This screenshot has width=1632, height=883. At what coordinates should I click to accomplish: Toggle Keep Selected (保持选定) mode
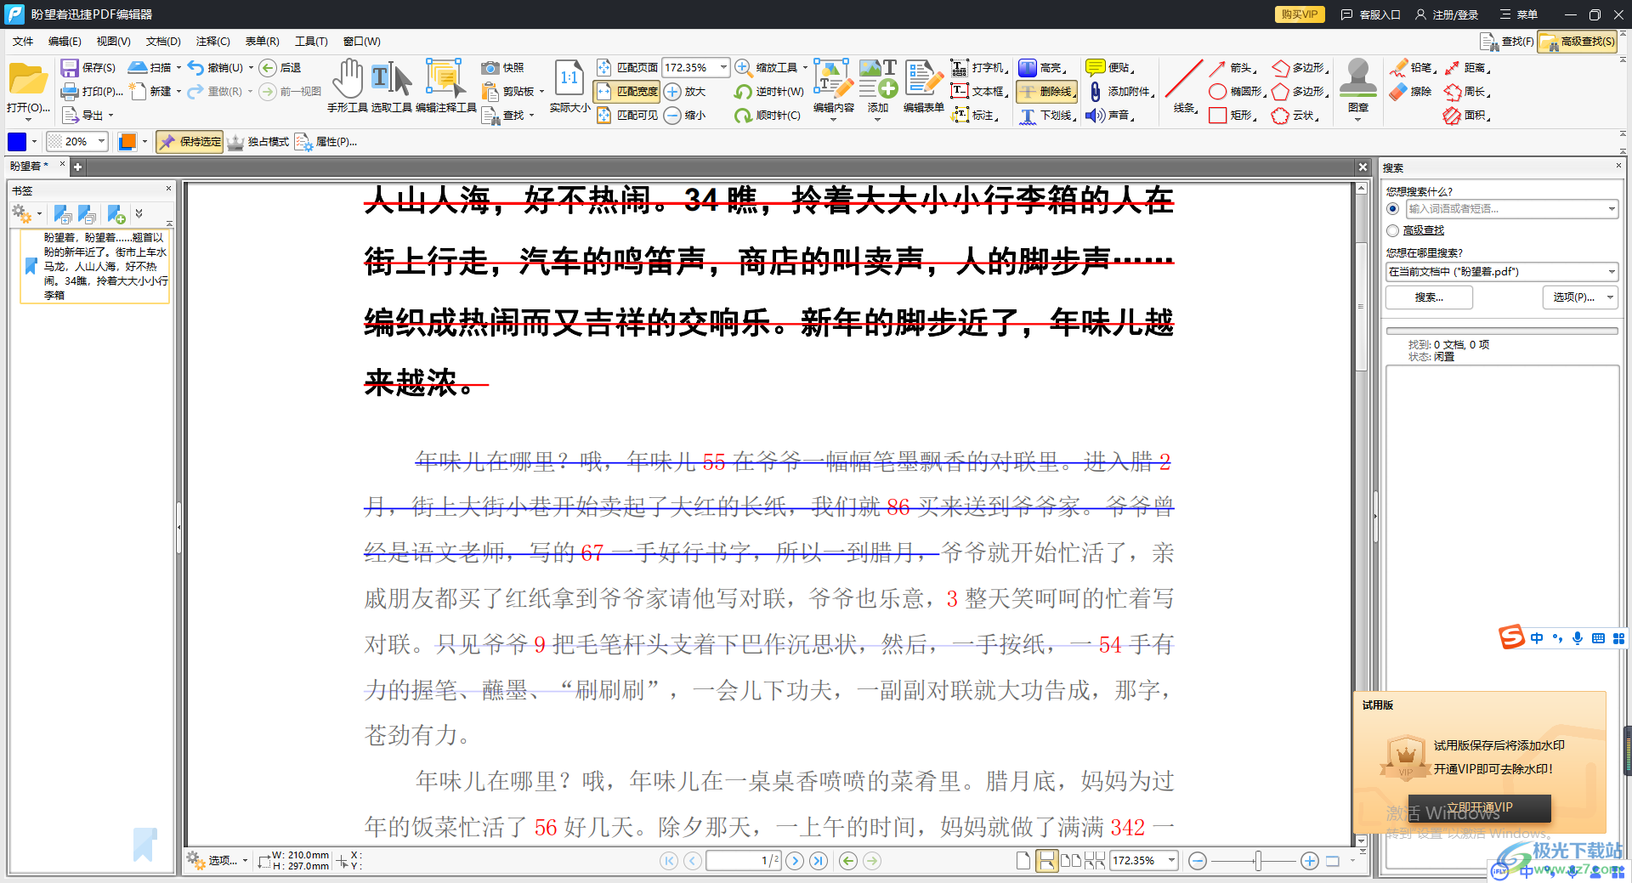(190, 142)
